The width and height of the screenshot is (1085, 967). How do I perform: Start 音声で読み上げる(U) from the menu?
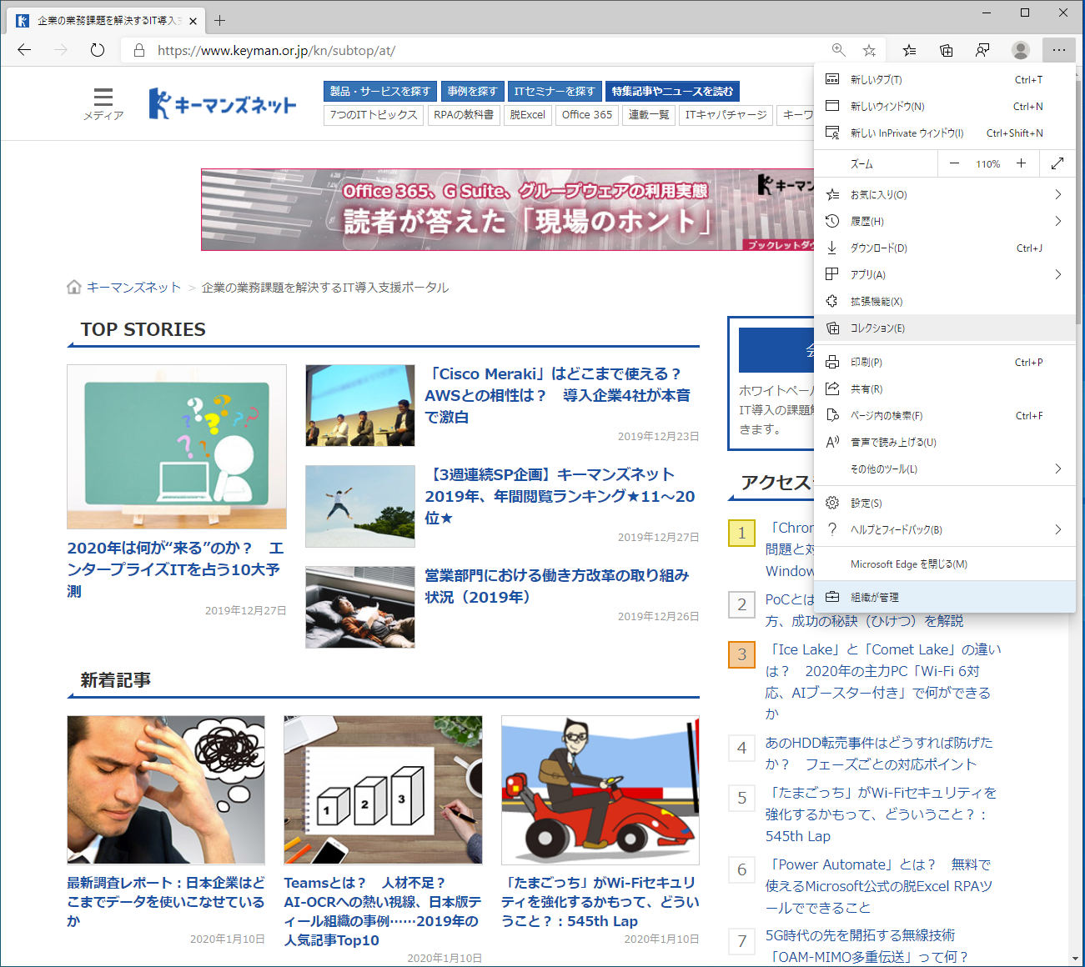tap(944, 443)
